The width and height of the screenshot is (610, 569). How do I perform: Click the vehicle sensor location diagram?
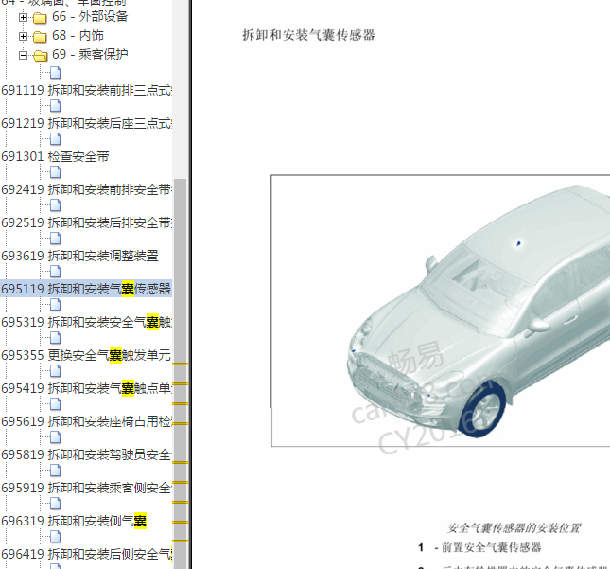pyautogui.click(x=441, y=311)
